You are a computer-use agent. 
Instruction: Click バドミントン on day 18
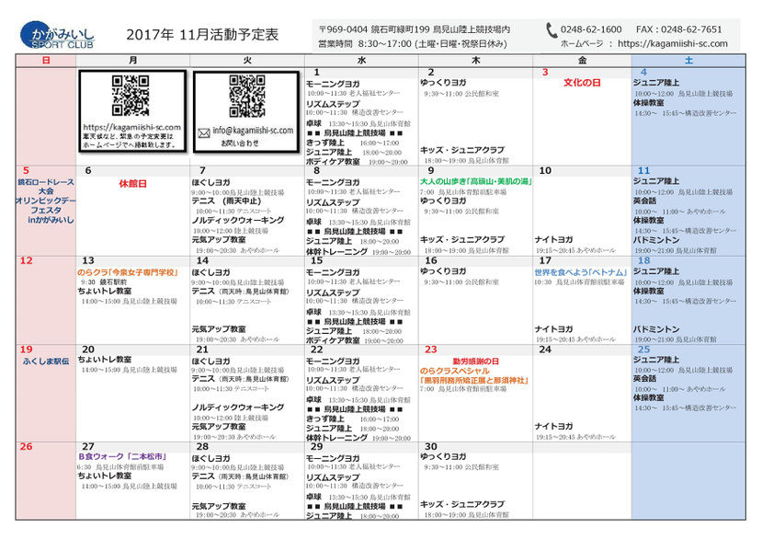[x=656, y=329]
